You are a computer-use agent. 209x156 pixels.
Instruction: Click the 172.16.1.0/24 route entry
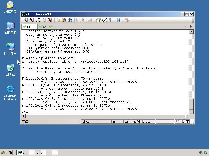coord(66,106)
